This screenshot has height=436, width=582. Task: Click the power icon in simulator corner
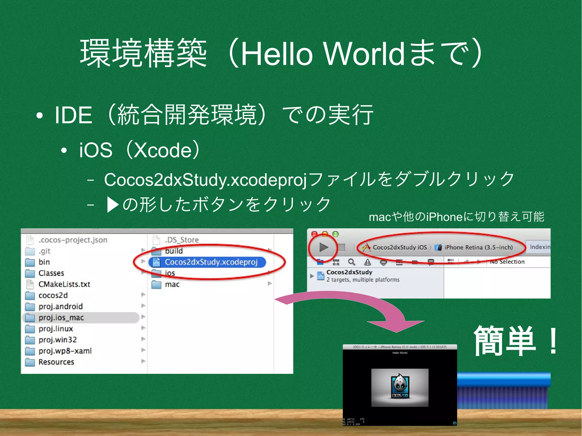coord(454,423)
